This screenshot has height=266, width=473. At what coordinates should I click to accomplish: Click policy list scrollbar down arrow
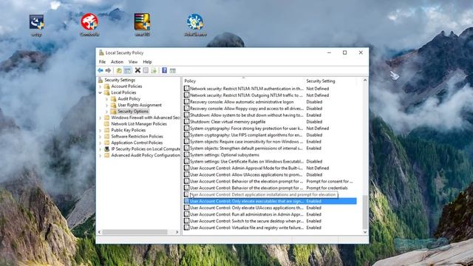365,232
